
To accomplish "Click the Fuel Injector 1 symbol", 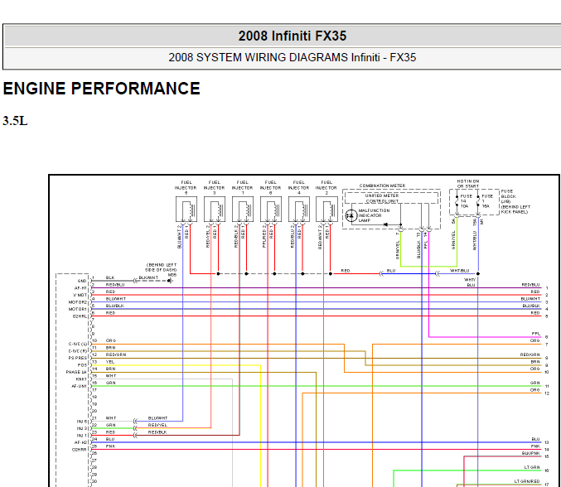I will point(243,209).
